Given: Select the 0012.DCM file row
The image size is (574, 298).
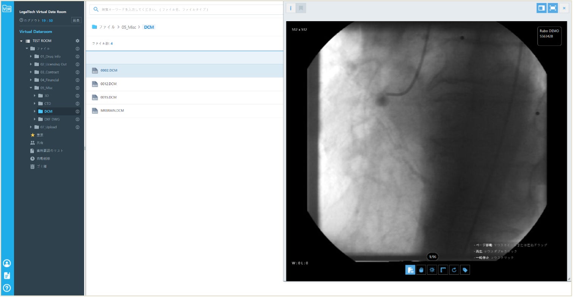Looking at the screenshot, I should (185, 84).
